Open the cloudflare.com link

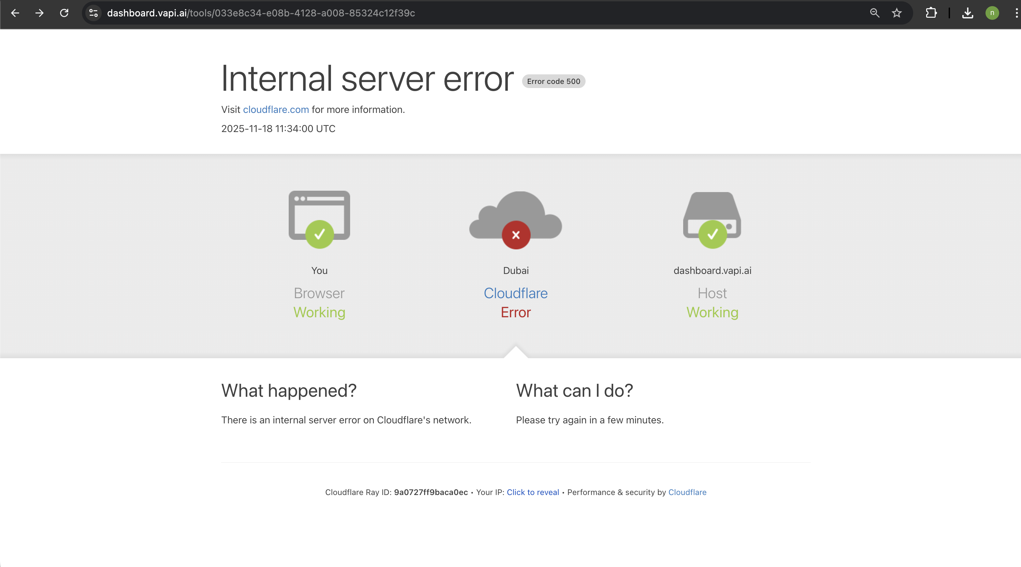pos(276,110)
